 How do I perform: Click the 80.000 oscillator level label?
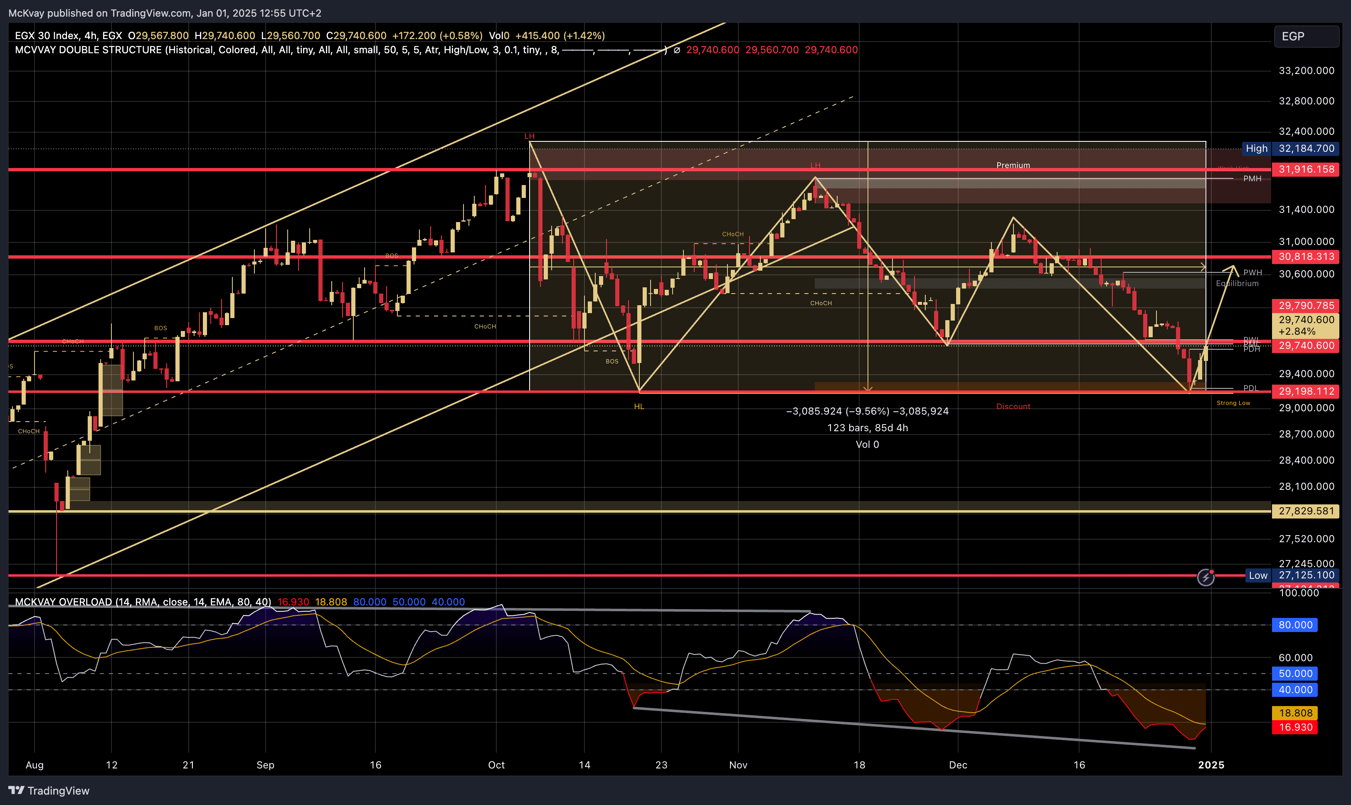tap(1294, 625)
